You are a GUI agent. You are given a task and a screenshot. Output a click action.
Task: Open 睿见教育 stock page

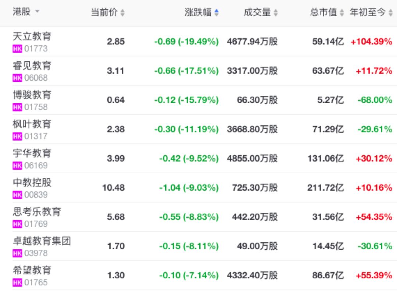[x=32, y=66]
